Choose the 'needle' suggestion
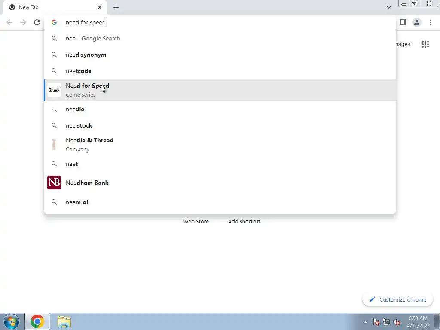This screenshot has height=330, width=440. 220,109
